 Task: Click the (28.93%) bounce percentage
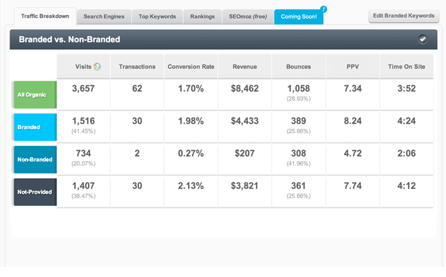(x=298, y=99)
